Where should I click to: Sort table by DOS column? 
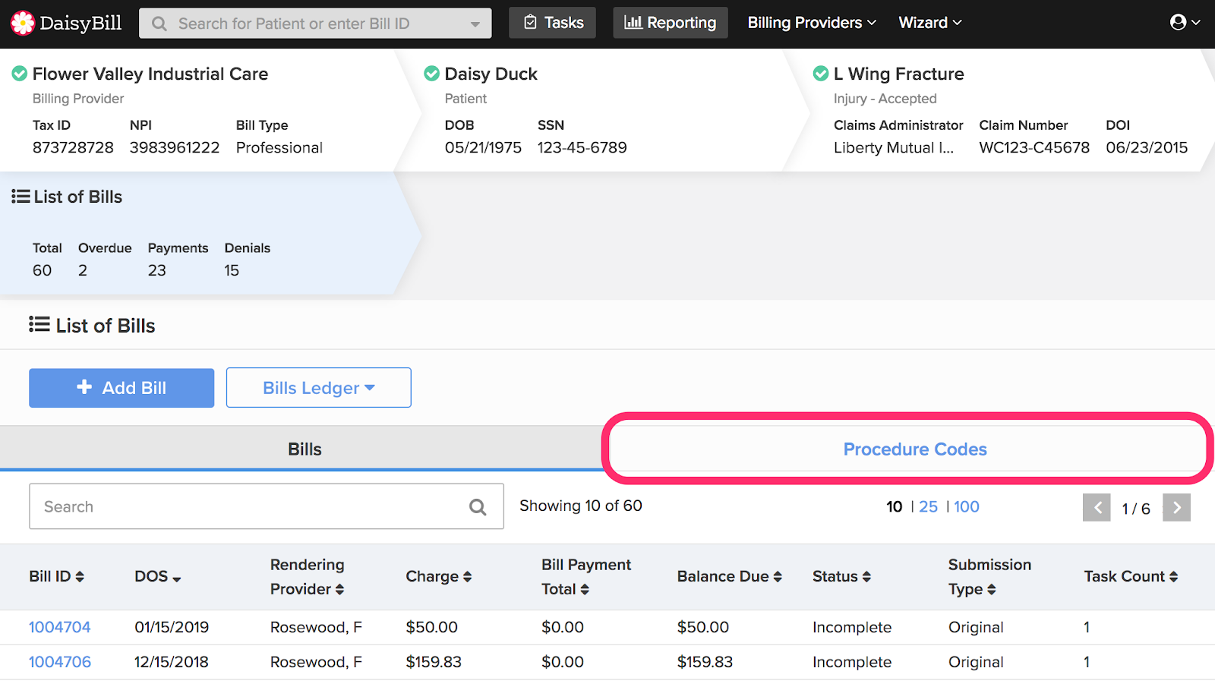pyautogui.click(x=158, y=576)
